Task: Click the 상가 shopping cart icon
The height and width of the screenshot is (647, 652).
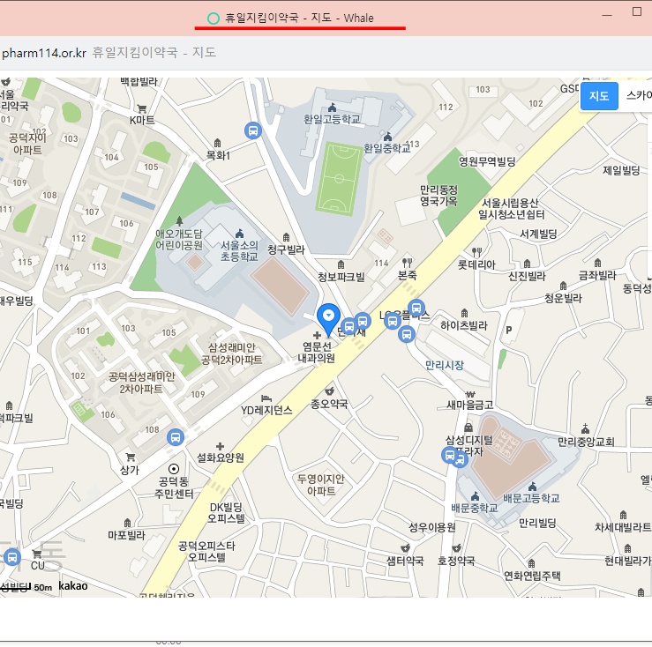Action: click(131, 457)
